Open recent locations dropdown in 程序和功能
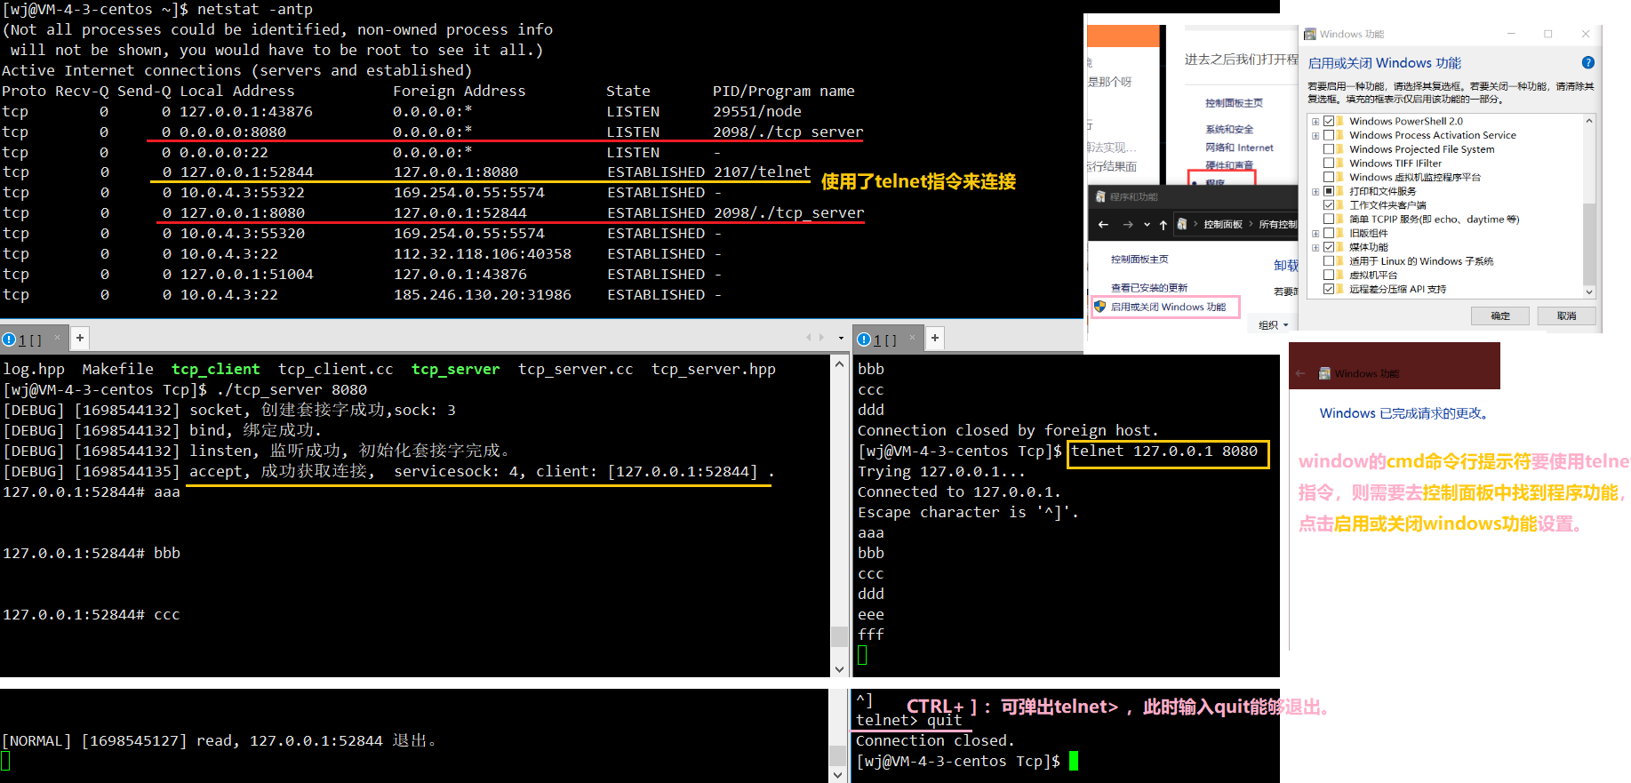This screenshot has height=783, width=1631. (x=1147, y=224)
